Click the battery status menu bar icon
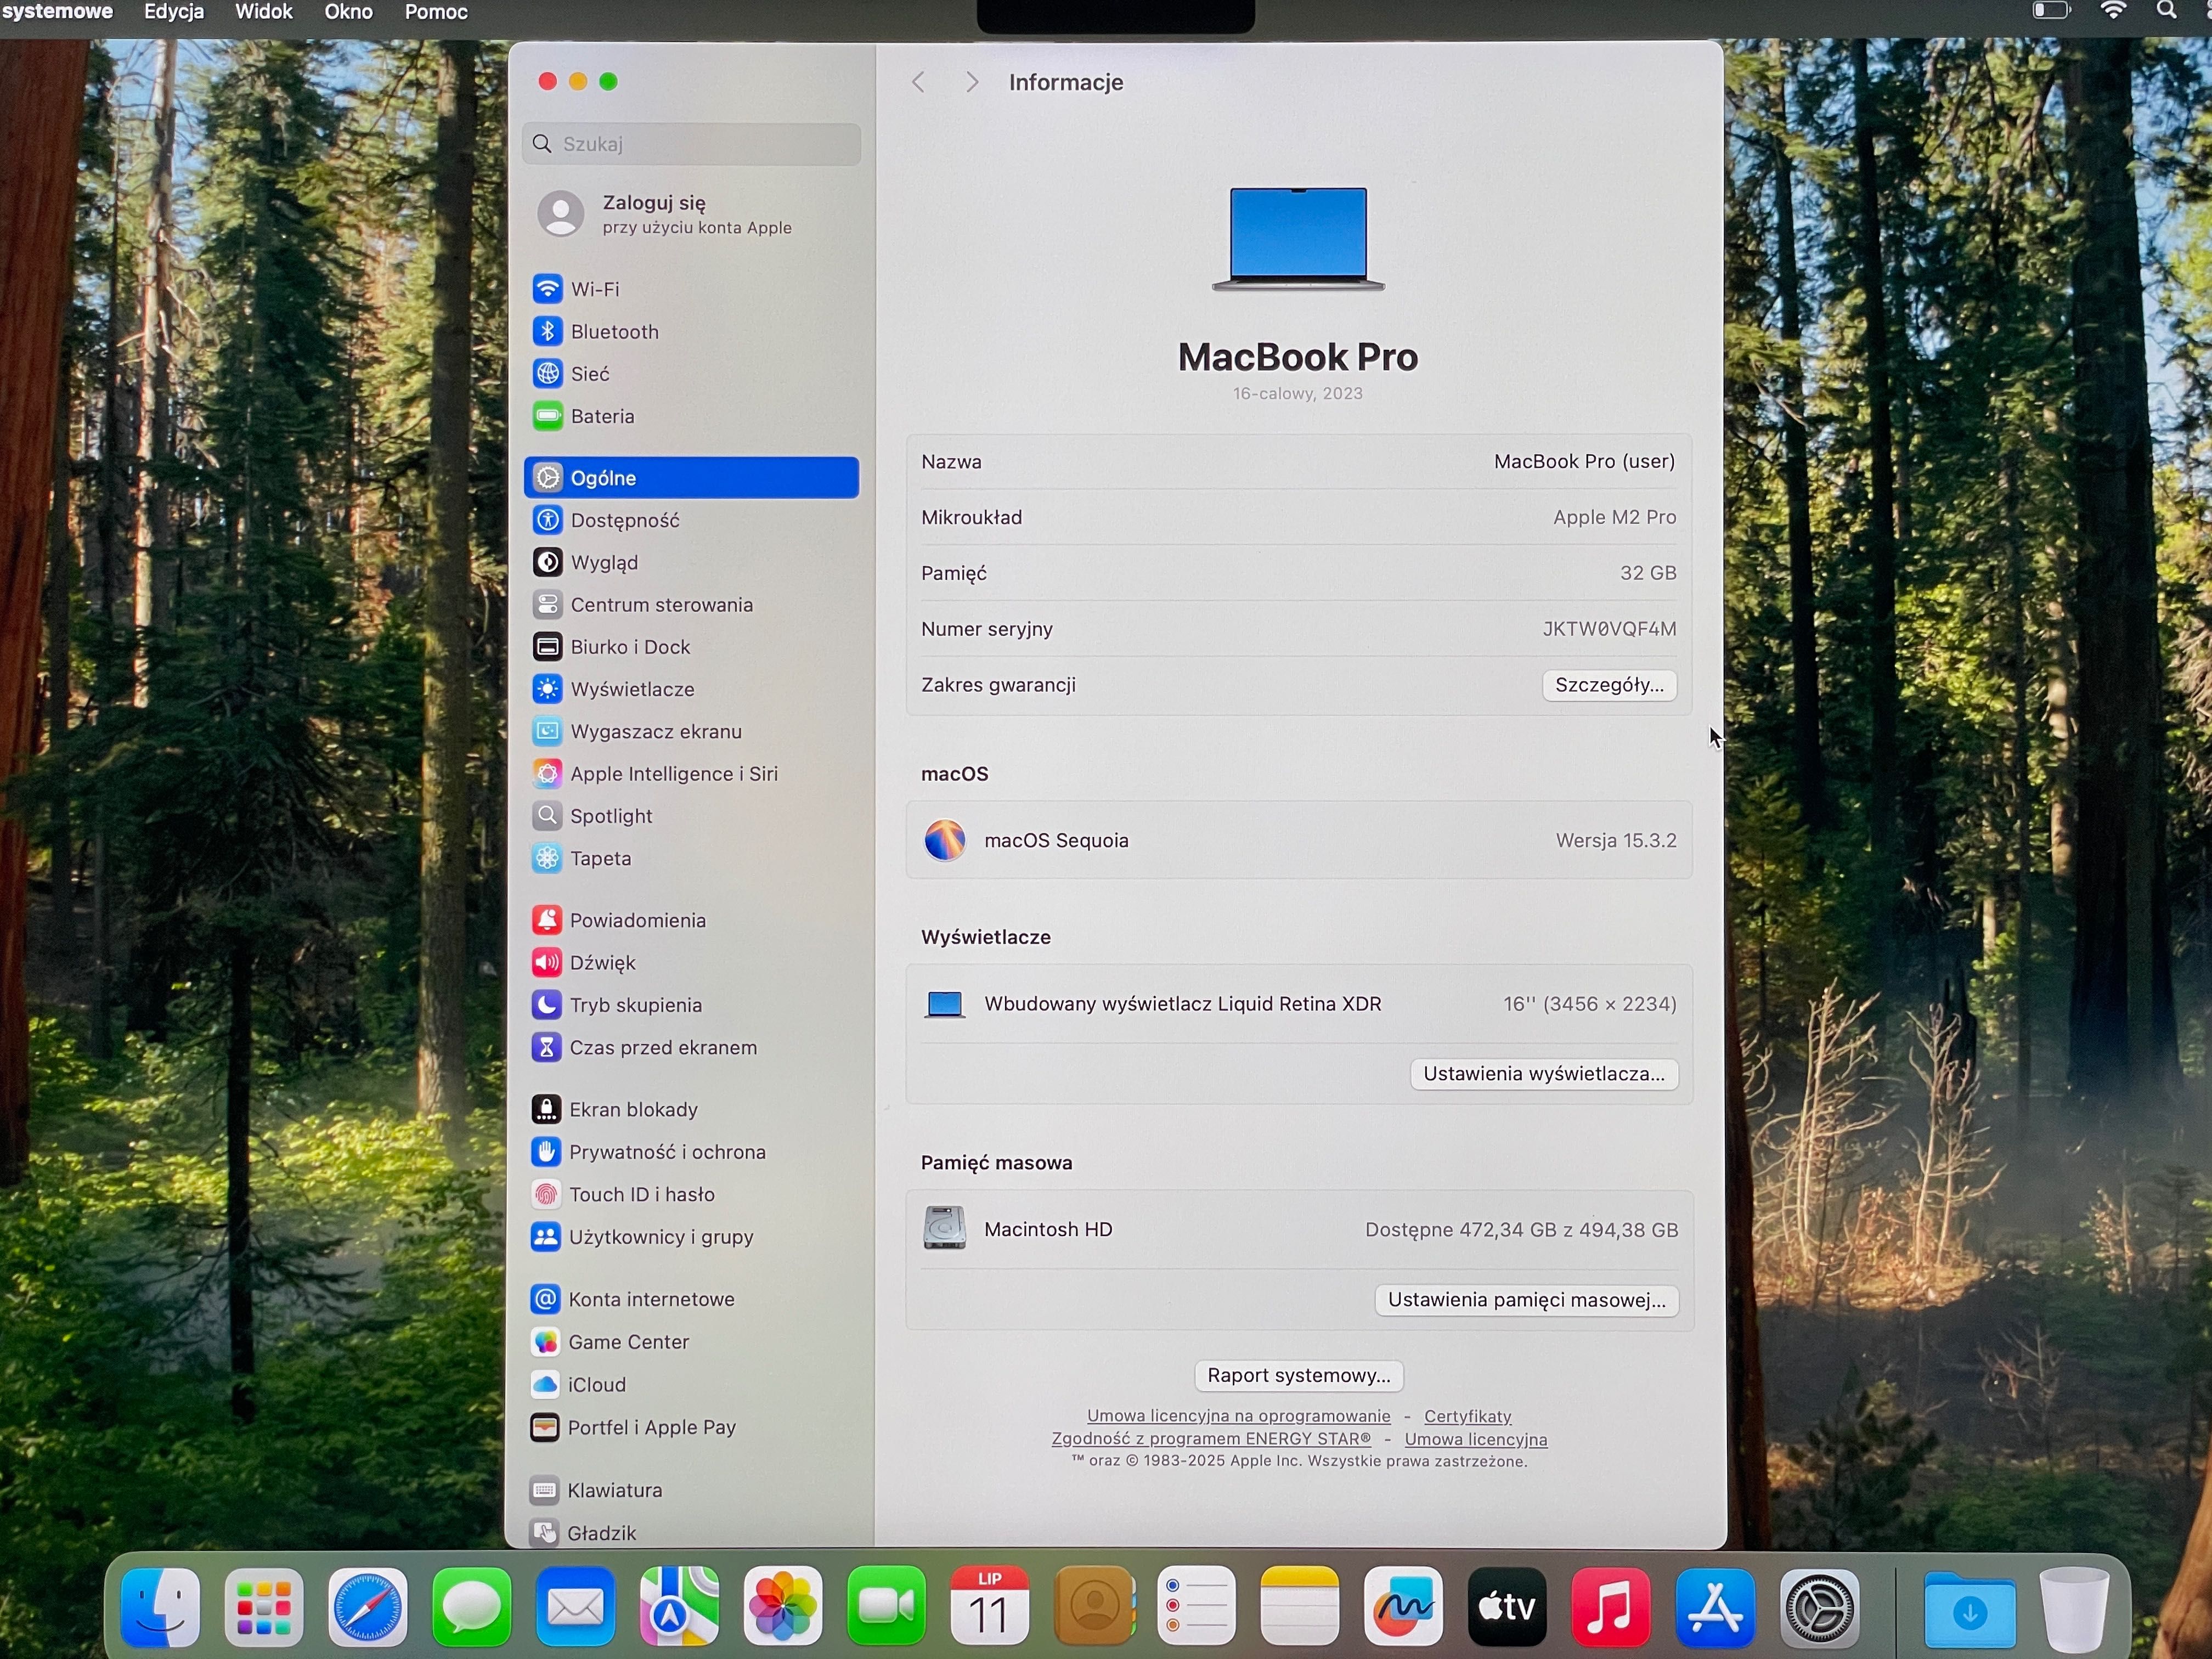2212x1659 pixels. click(x=2050, y=10)
